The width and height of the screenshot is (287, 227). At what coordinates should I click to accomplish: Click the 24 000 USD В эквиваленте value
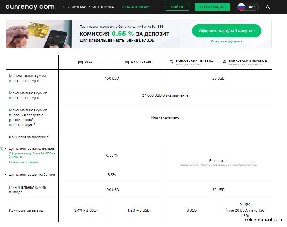165,95
